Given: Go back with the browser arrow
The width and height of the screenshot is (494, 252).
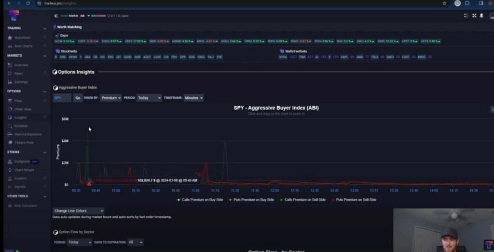Looking at the screenshot, I should click(x=9, y=3).
